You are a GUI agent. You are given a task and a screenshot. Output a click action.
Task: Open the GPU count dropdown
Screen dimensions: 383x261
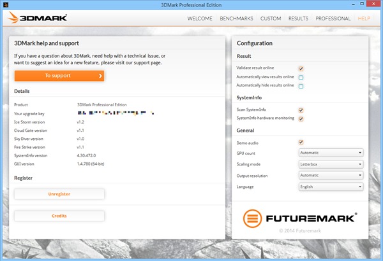point(331,153)
